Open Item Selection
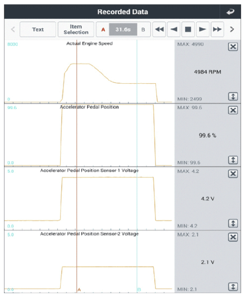Image resolution: width=245 pixels, height=297 pixels. (x=76, y=29)
